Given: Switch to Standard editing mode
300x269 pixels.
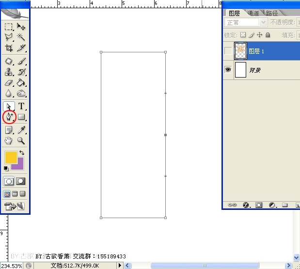Looking at the screenshot, I should [9, 181].
